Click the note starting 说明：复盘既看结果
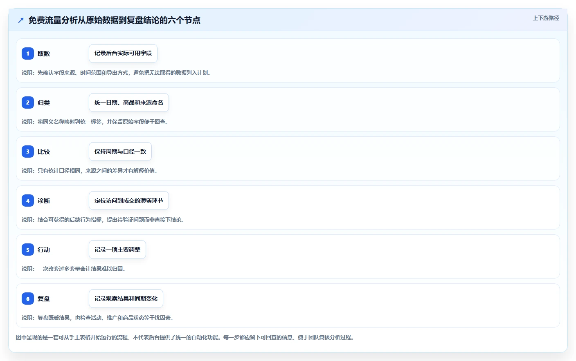The image size is (576, 361). 98,318
